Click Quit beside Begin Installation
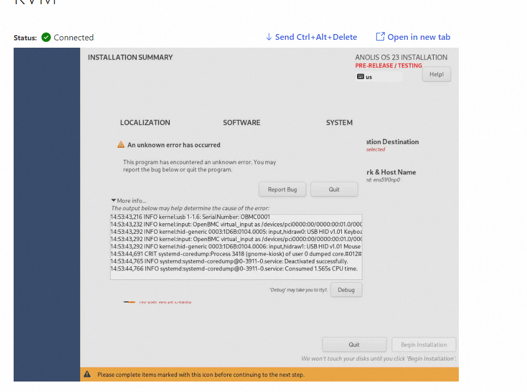The height and width of the screenshot is (392, 527). point(354,344)
